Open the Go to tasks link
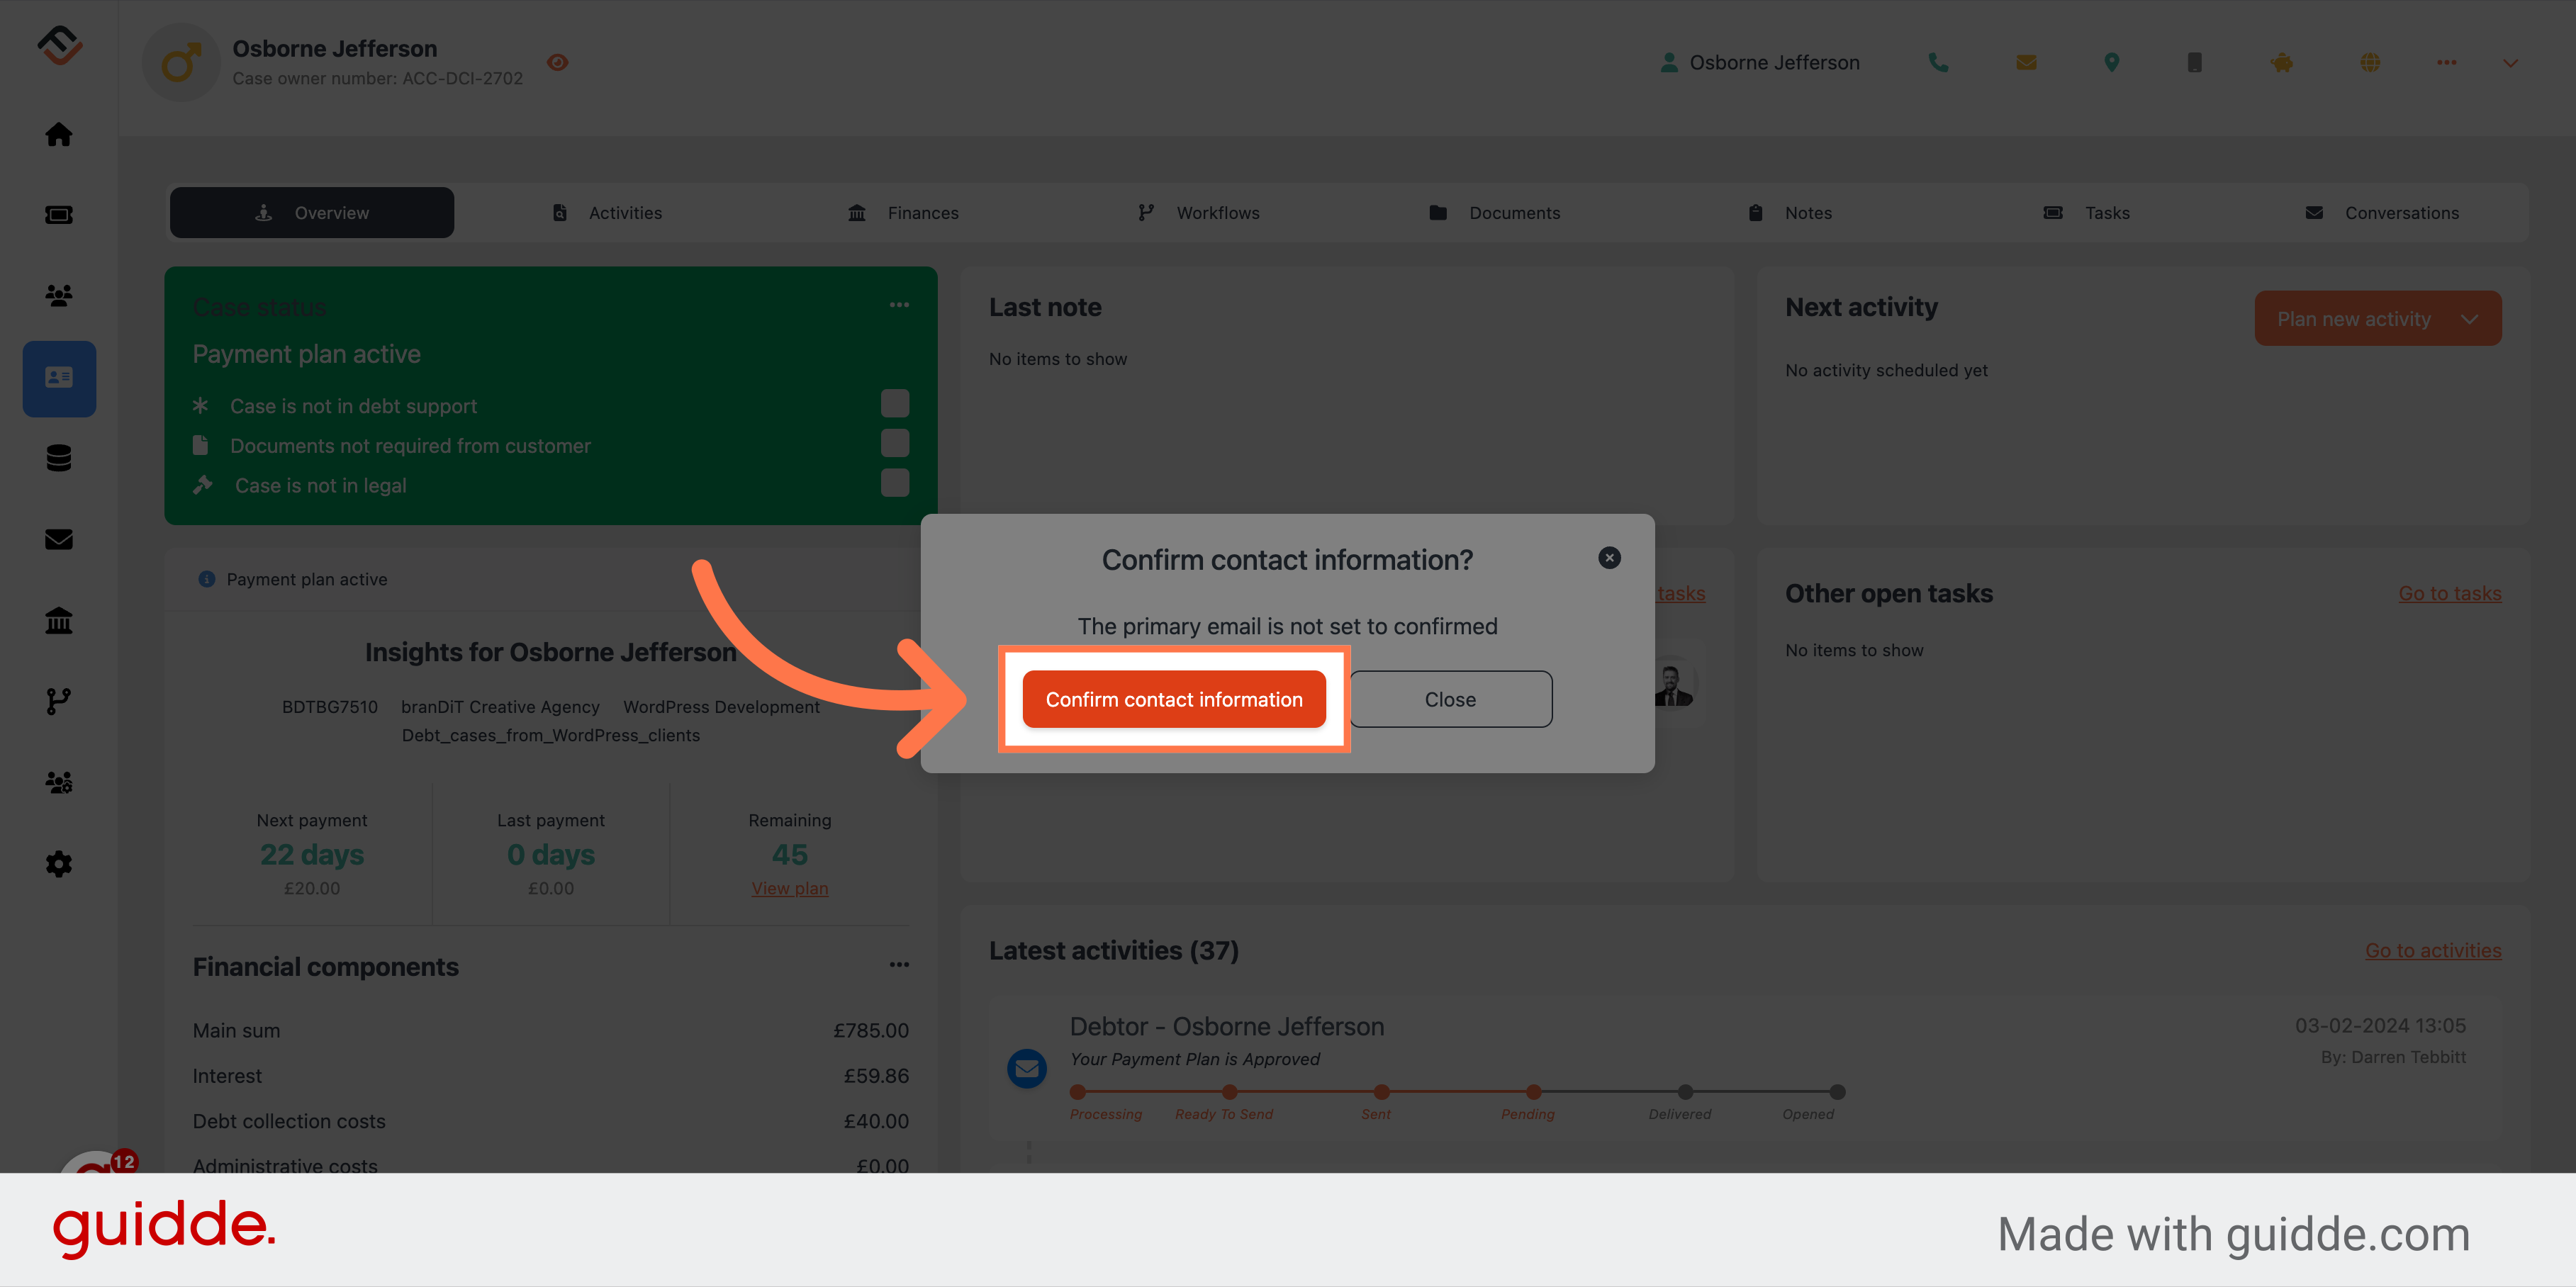 pyautogui.click(x=2450, y=592)
